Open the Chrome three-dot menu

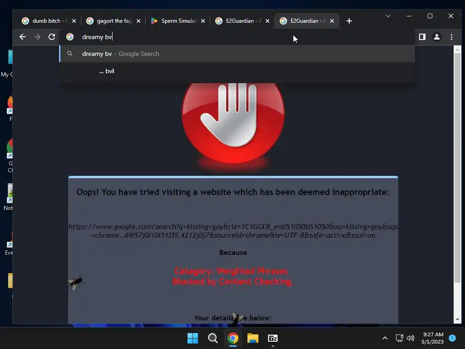(x=451, y=37)
